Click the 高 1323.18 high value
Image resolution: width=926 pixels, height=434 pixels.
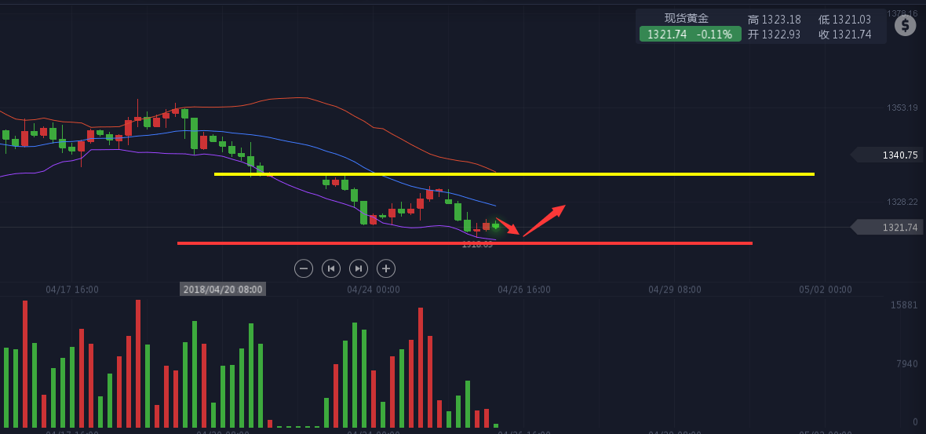pos(775,20)
